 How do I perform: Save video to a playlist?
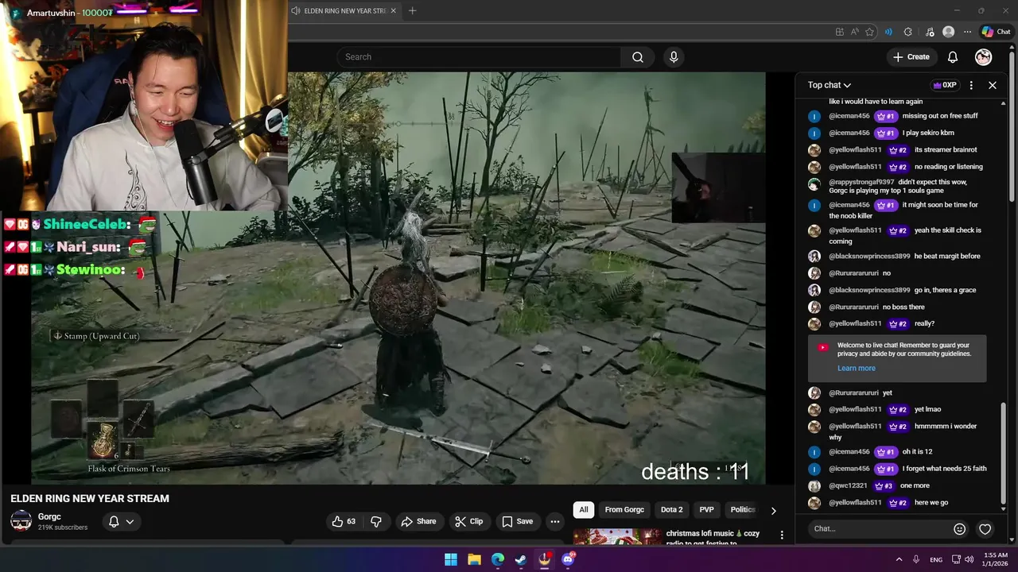click(x=517, y=521)
